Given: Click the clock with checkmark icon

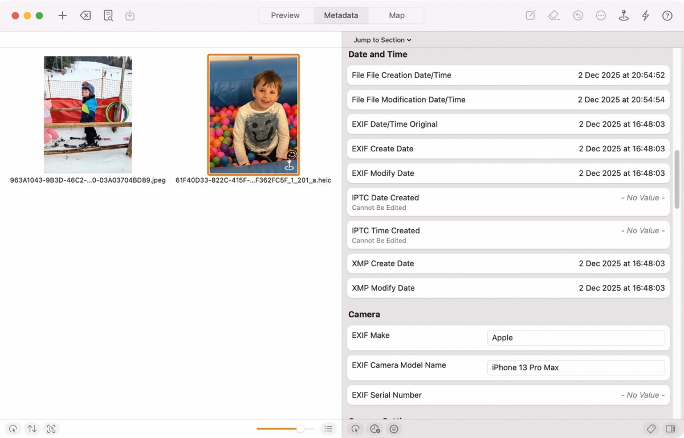Looking at the screenshot, I should (x=374, y=429).
